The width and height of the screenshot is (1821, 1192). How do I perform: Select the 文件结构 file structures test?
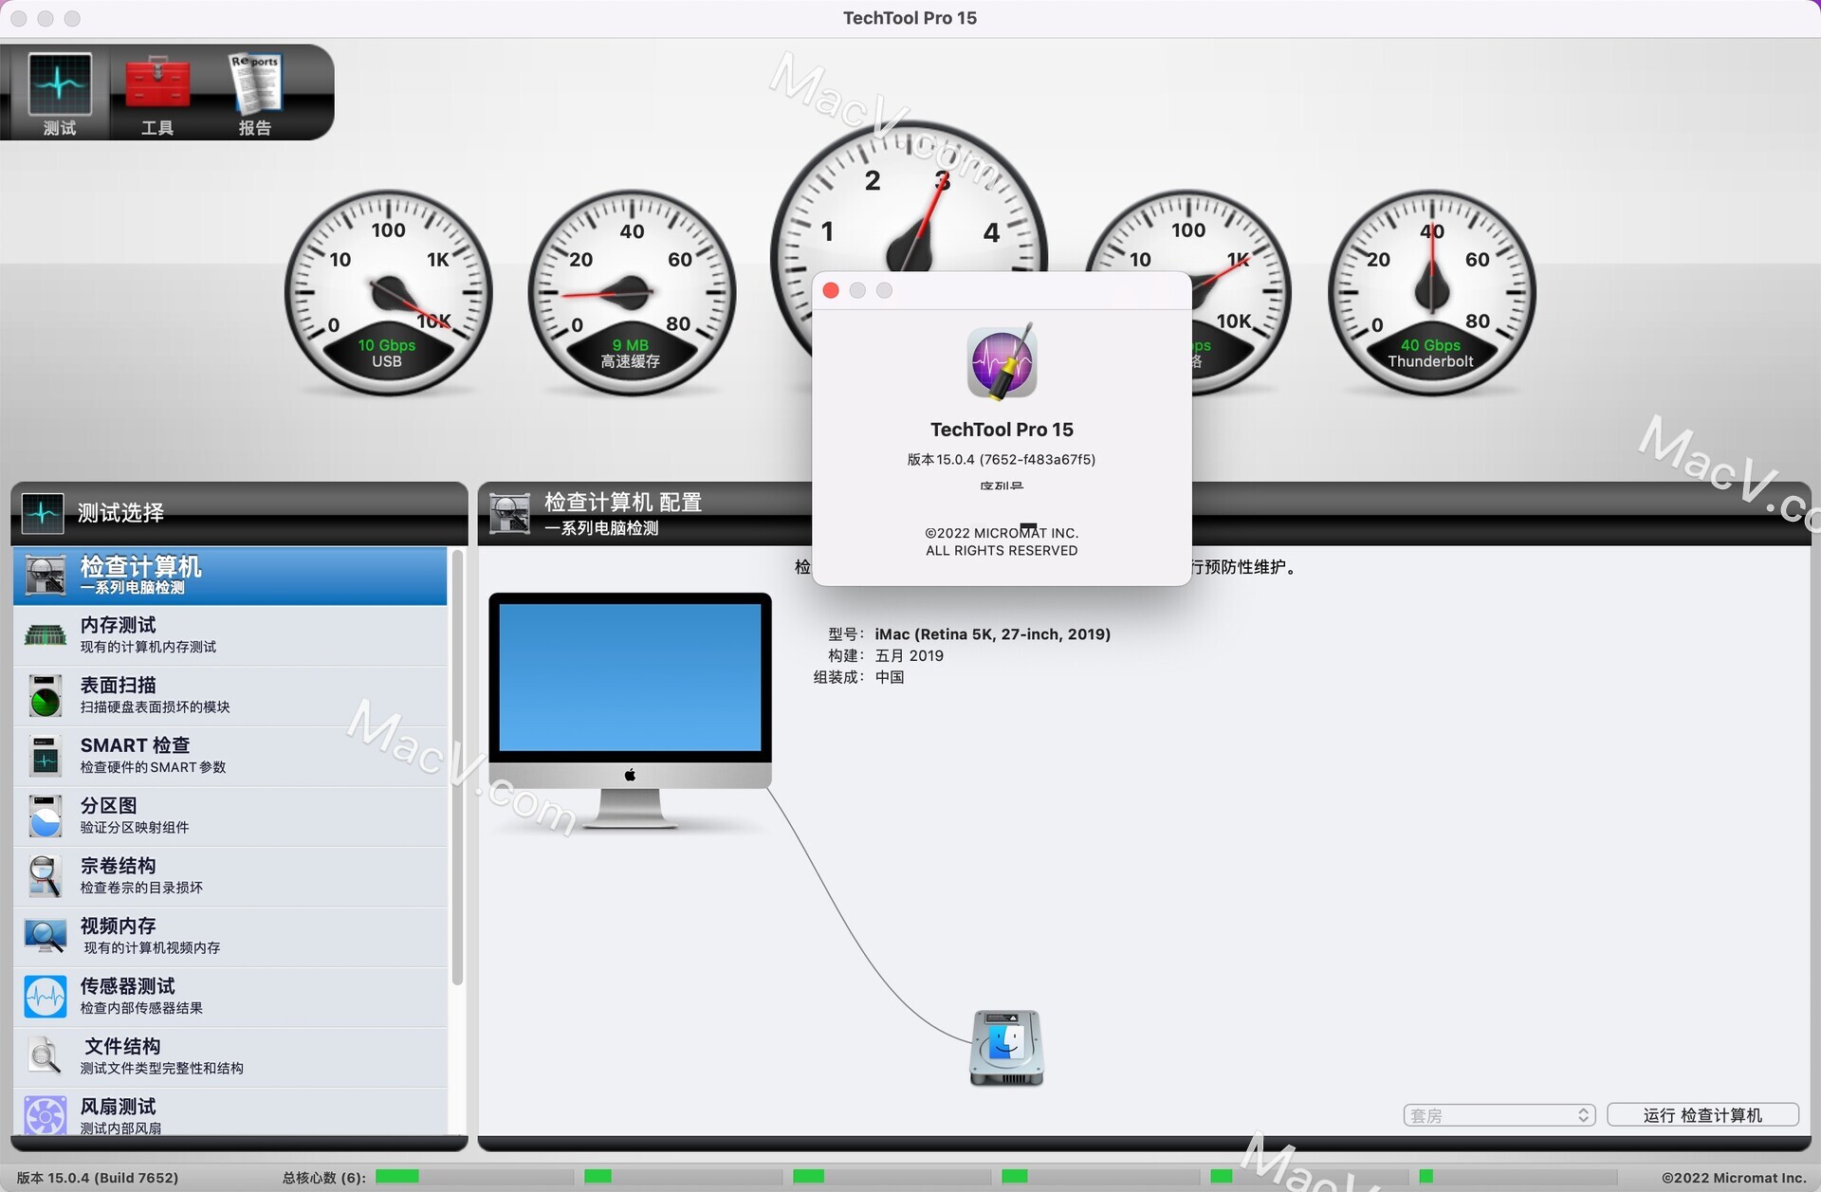[x=230, y=1057]
